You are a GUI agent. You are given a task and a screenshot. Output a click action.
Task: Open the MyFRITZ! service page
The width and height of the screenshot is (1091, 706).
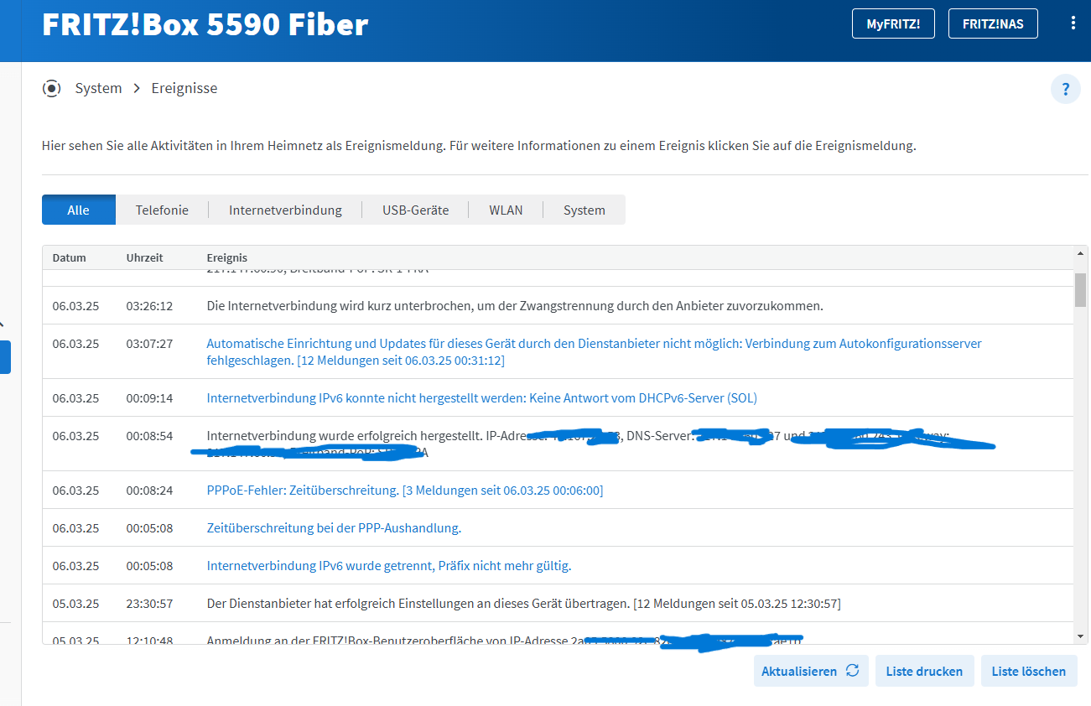(x=893, y=23)
